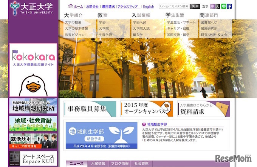
Task: Open the 地域創生学部 heading link
Action: pos(157,124)
